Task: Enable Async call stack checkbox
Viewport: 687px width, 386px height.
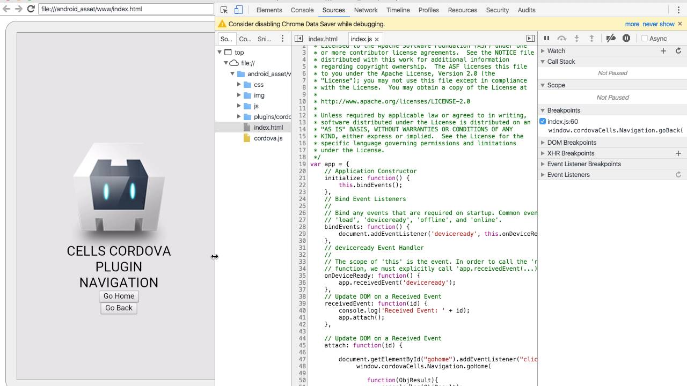Action: click(645, 39)
